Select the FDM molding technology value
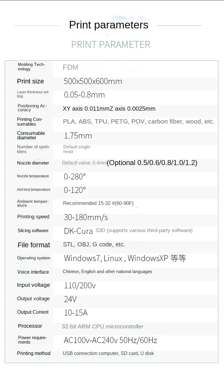Image resolution: width=224 pixels, height=381 pixels. [70, 67]
